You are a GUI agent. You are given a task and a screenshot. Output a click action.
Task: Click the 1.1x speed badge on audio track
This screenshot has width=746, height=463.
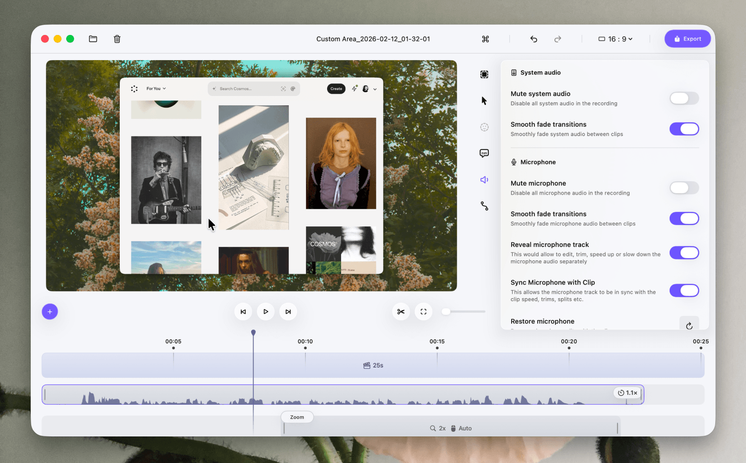[627, 393]
